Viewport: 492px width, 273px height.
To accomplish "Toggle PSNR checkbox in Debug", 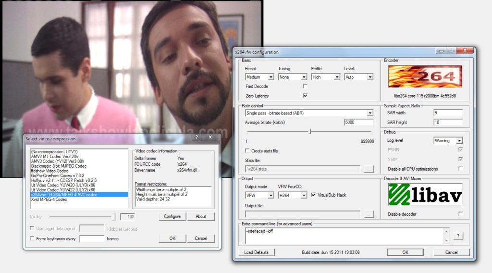I will click(460, 149).
